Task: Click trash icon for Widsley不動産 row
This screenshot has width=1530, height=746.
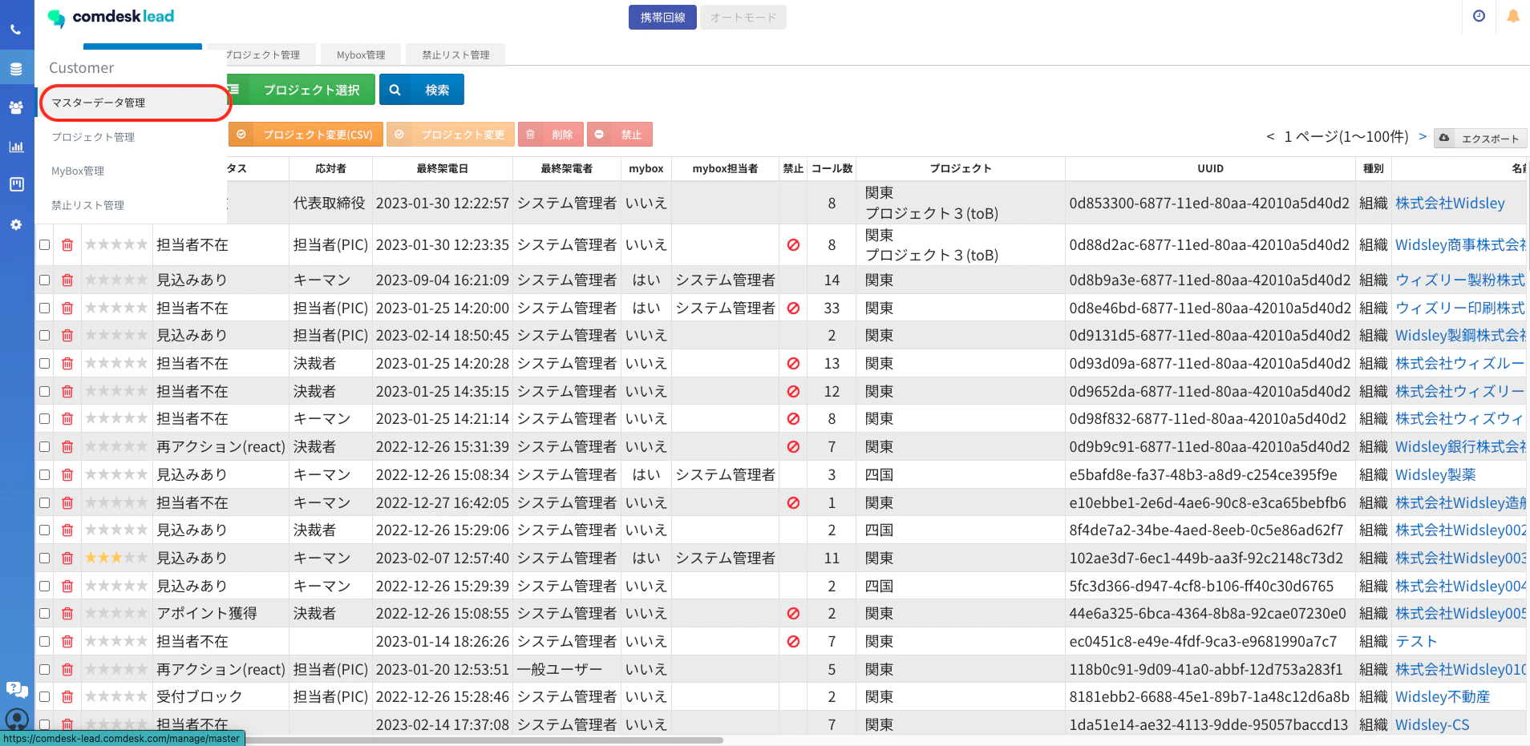Action: tap(67, 697)
